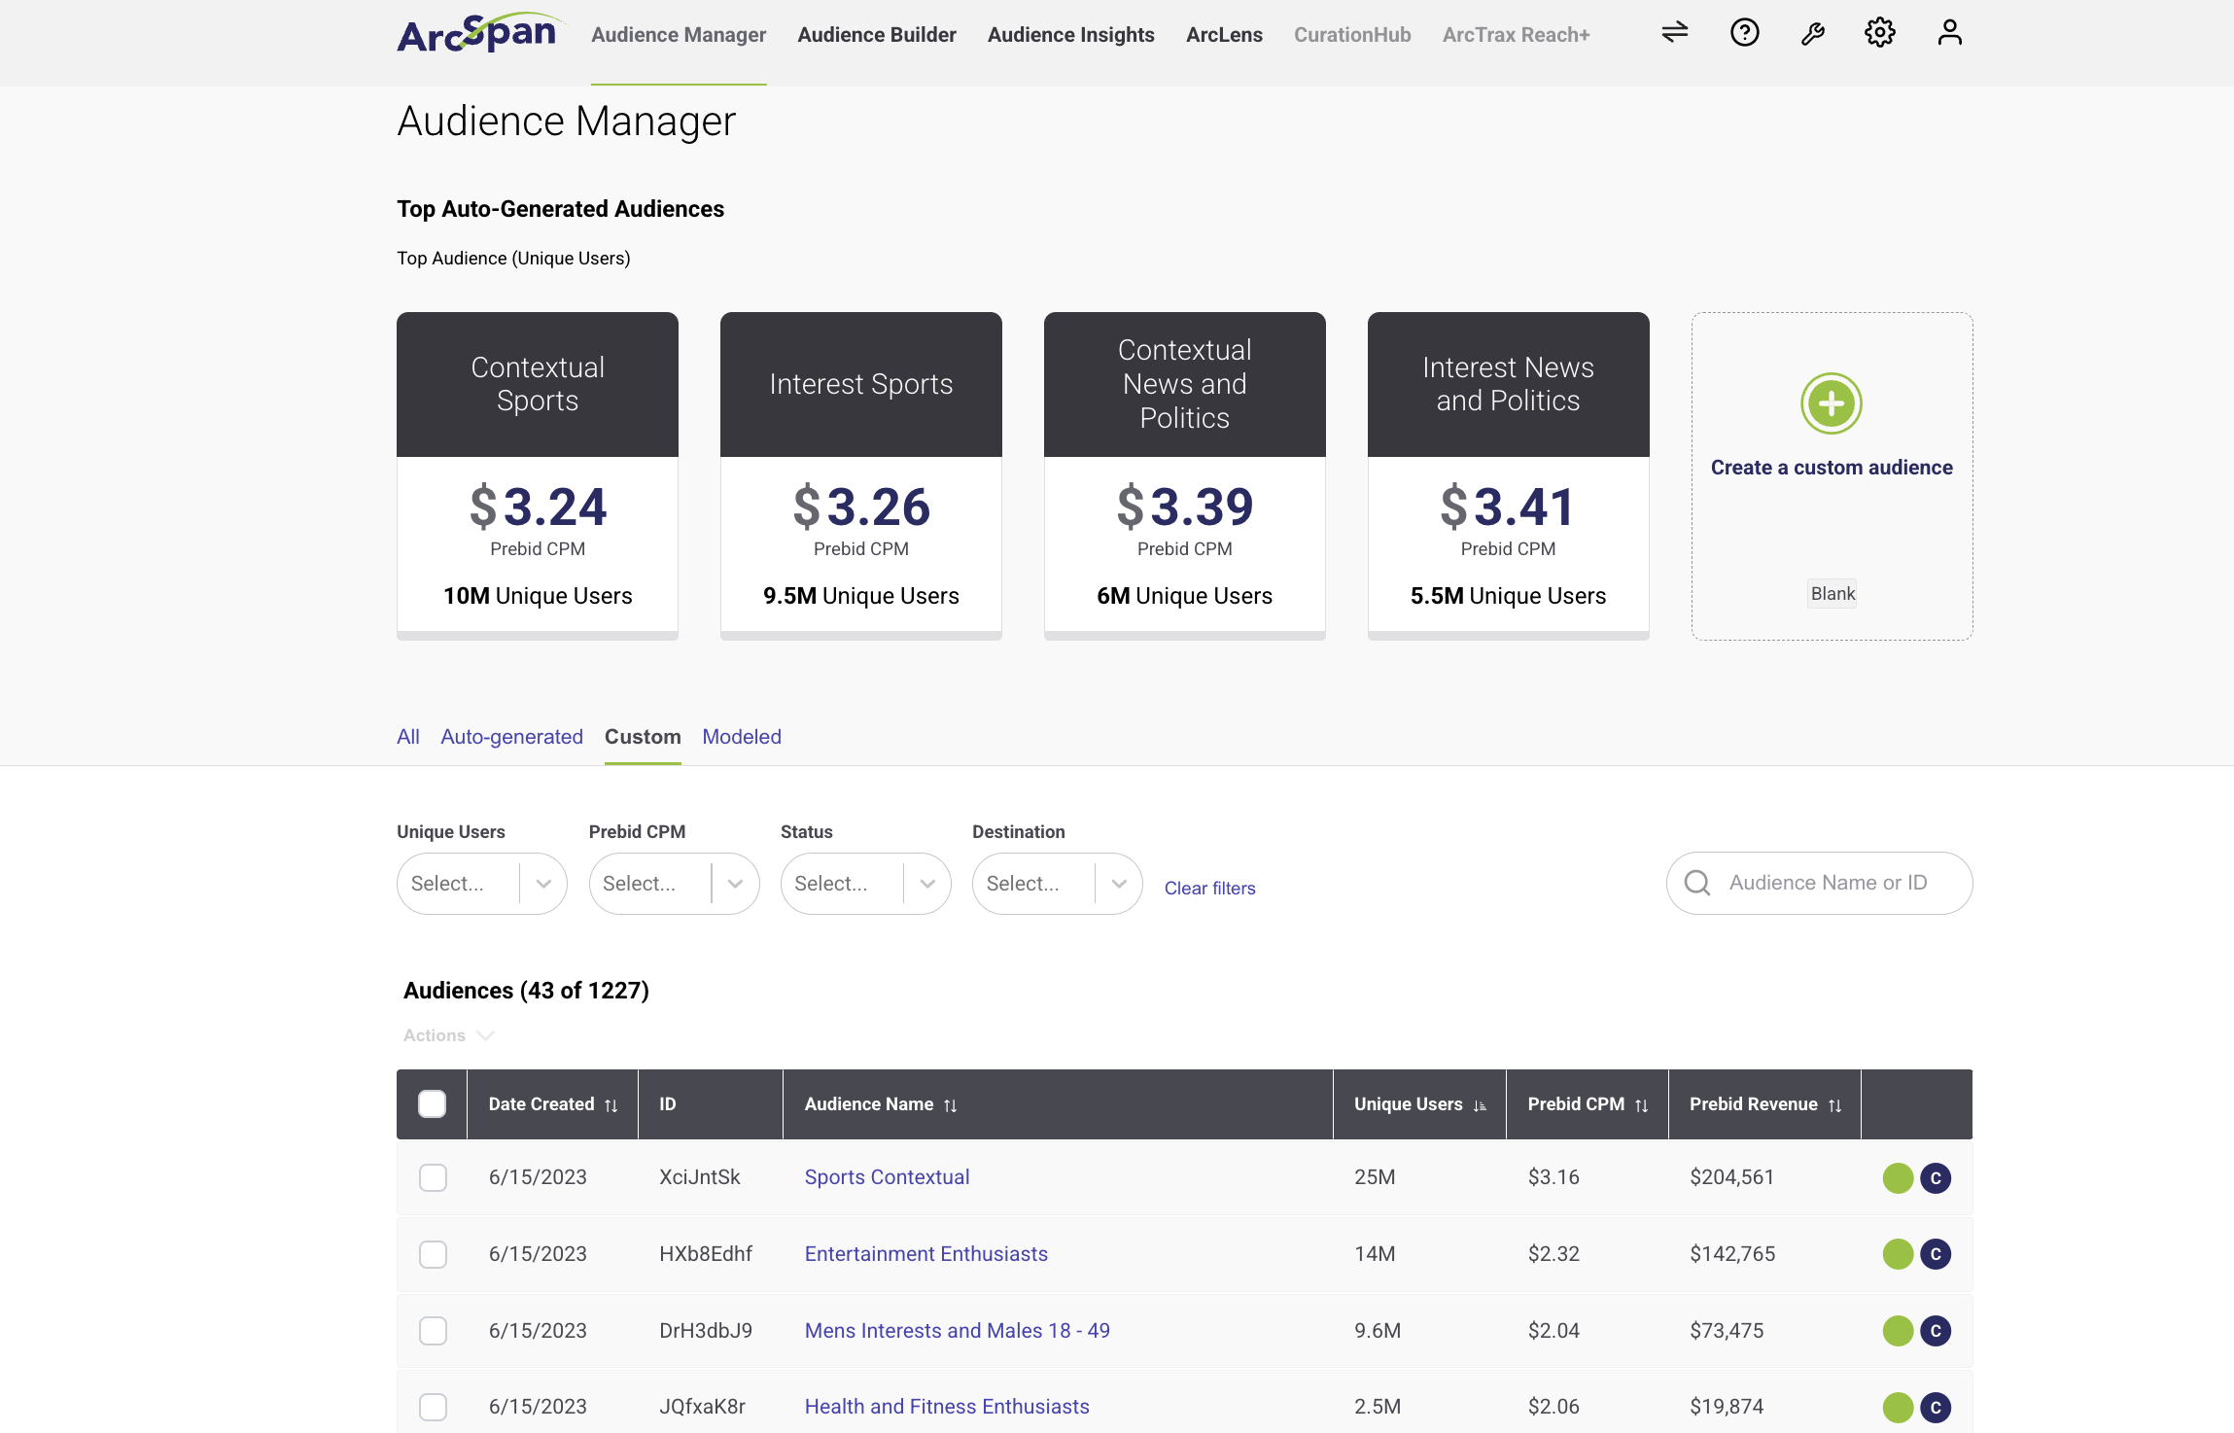Open the Sports Contextual audience link
Screen dimensions: 2234x1433
(887, 1177)
